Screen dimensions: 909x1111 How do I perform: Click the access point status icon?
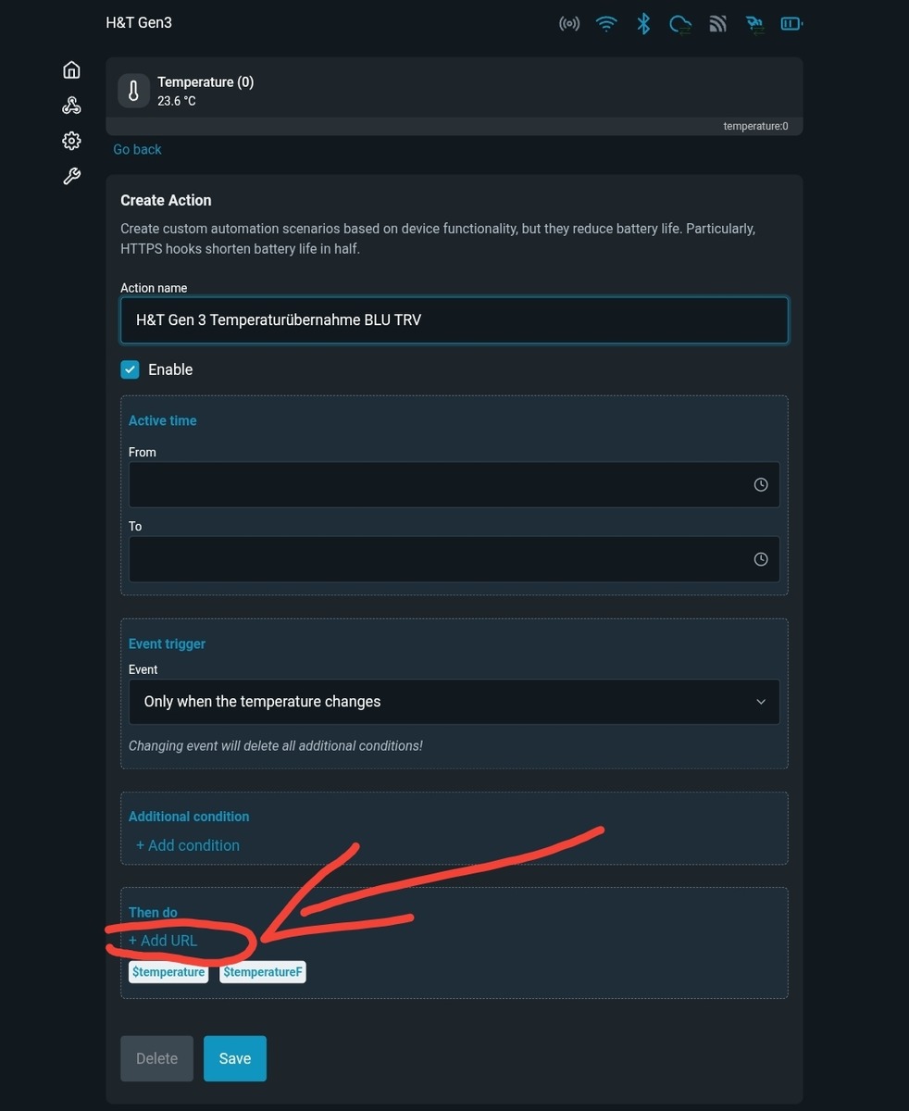click(569, 24)
